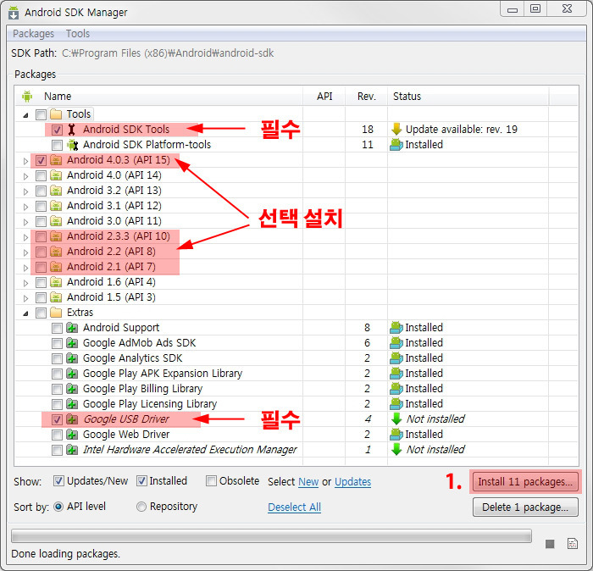
Task: Open the Tools menu in the menu bar
Action: [78, 34]
